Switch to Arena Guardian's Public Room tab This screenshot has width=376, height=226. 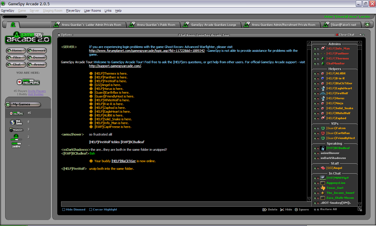tap(153, 25)
